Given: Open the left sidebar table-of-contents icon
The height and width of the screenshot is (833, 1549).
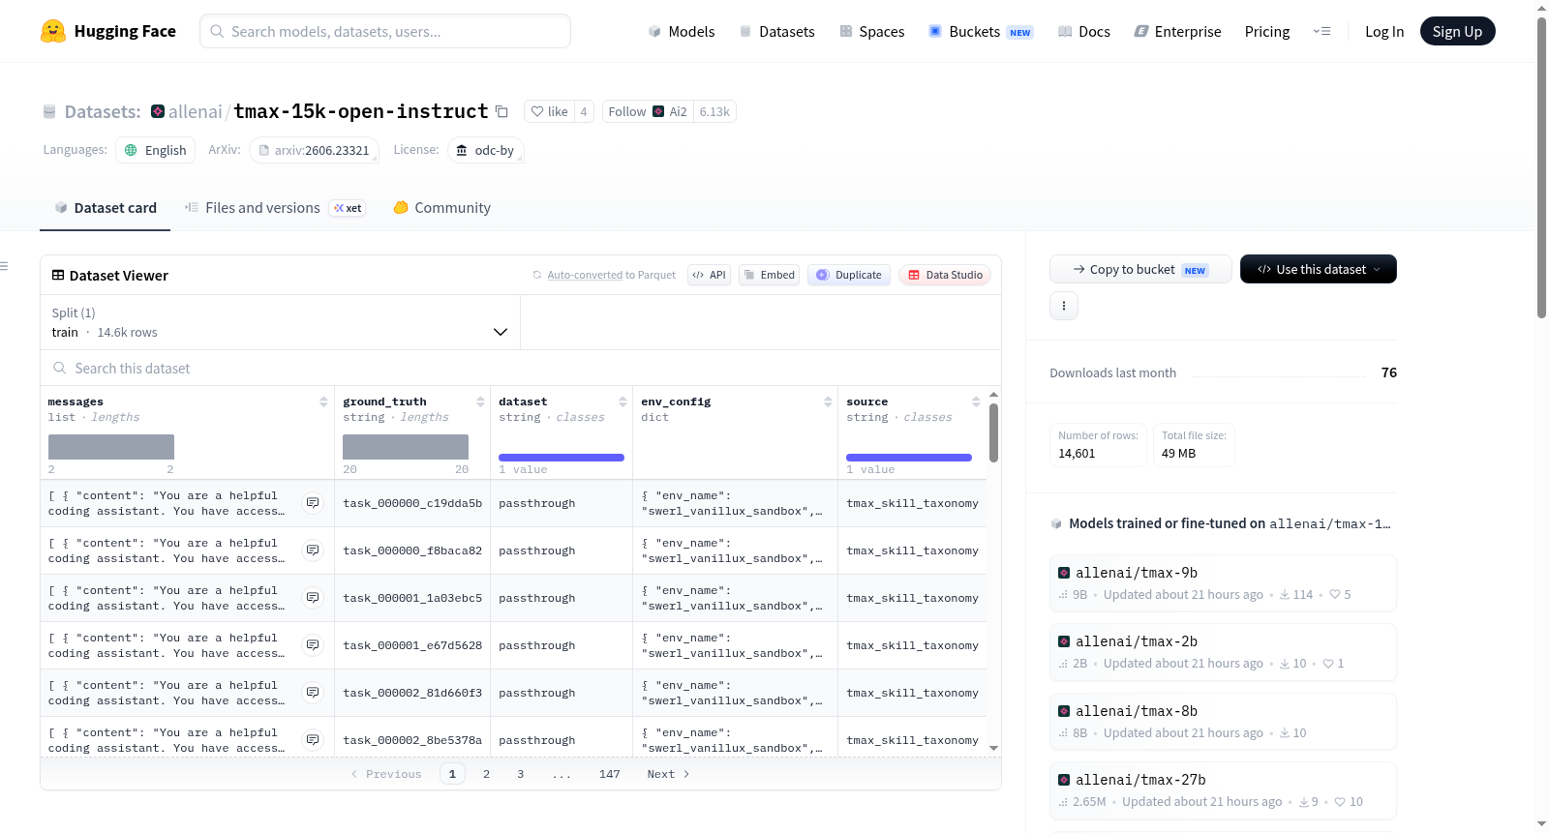Looking at the screenshot, I should pos(4,266).
